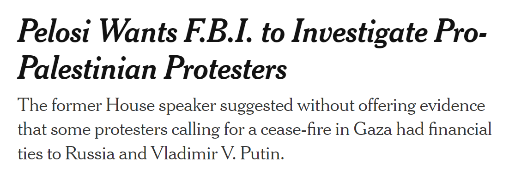The height and width of the screenshot is (187, 515).
Task: Click the word "Gaza" in the summary
Action: [373, 130]
